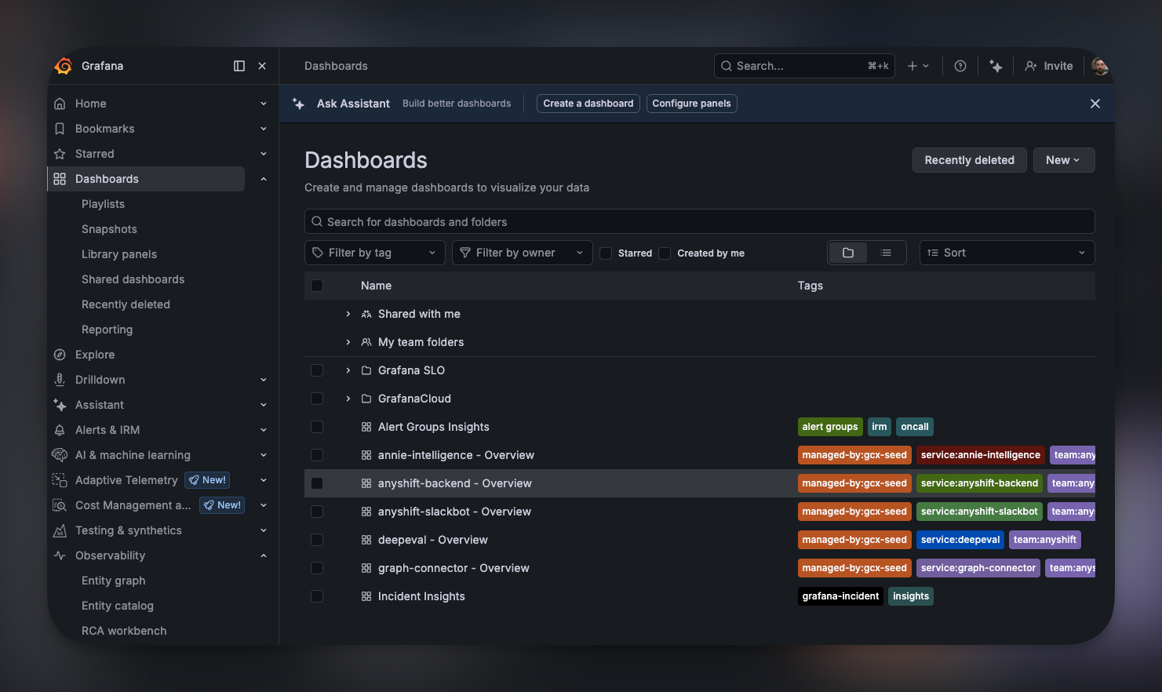Collapse the Dashboards sidebar section
The image size is (1162, 692).
pyautogui.click(x=264, y=179)
